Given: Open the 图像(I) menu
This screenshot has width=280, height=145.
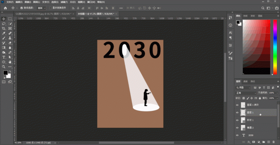Looking at the screenshot, I should [x=28, y=2].
